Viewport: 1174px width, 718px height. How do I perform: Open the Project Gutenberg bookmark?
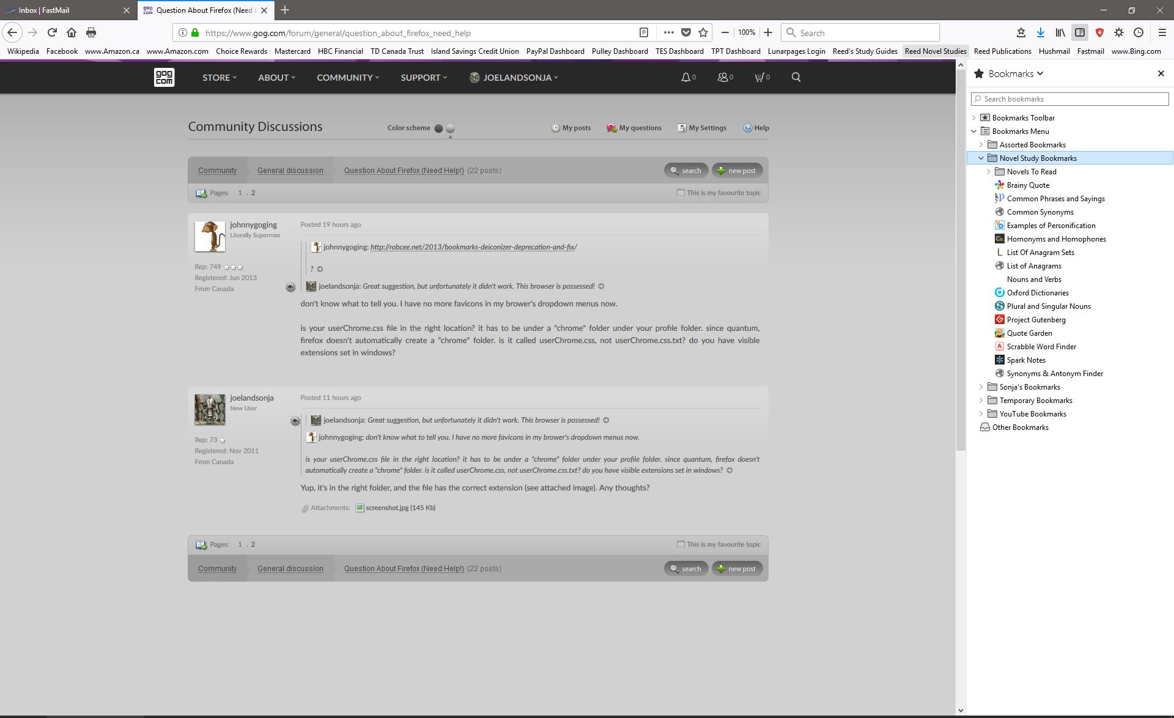pyautogui.click(x=1036, y=319)
